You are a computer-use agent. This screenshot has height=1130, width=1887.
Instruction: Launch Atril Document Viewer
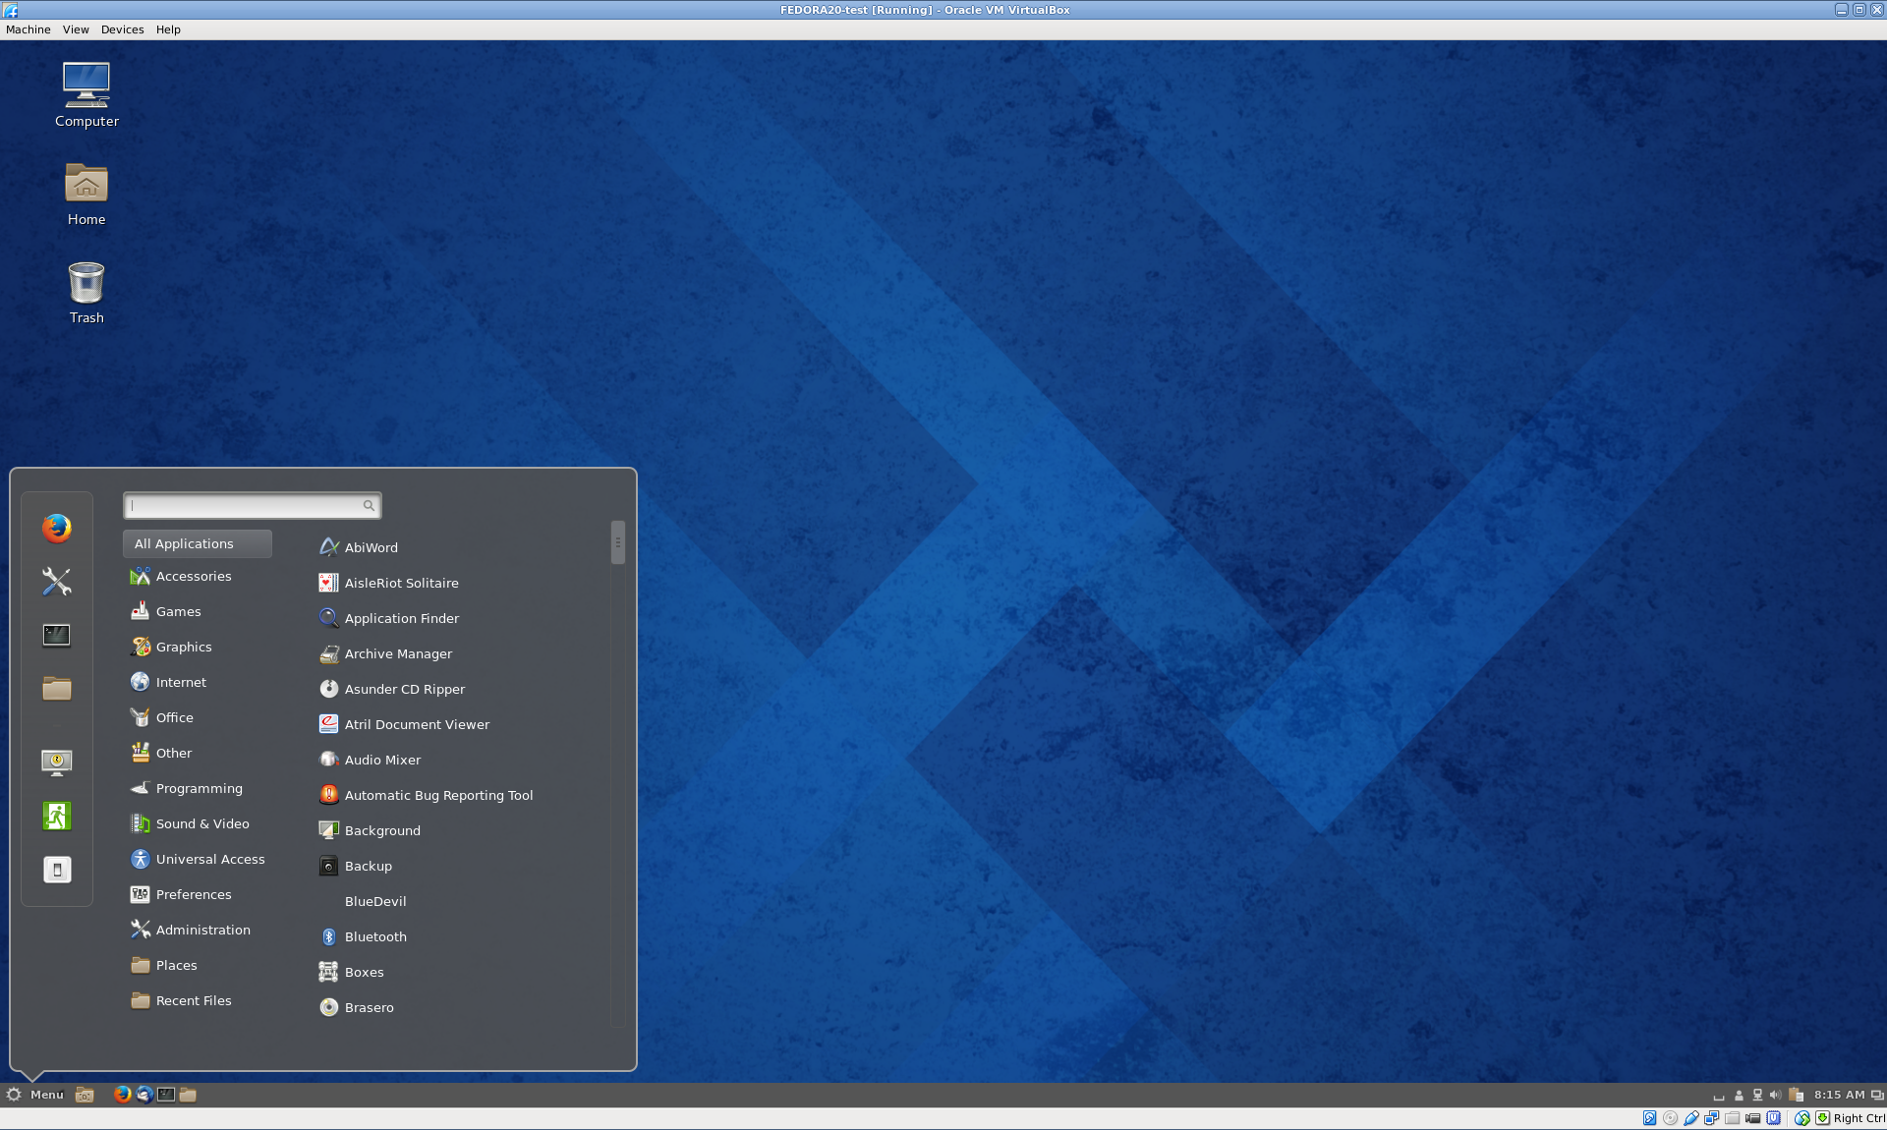point(417,725)
